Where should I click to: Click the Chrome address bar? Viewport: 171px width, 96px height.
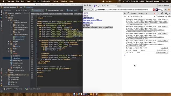tap(123, 10)
